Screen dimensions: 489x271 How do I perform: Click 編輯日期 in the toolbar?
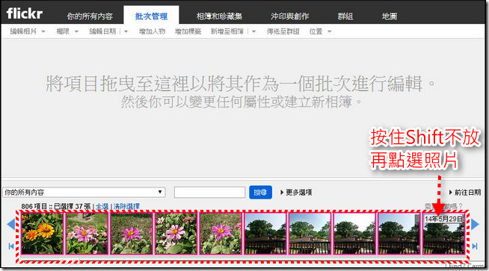(x=102, y=31)
